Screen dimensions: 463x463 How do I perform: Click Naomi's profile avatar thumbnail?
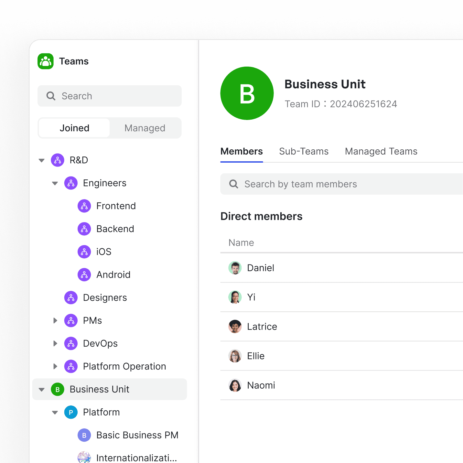click(235, 385)
